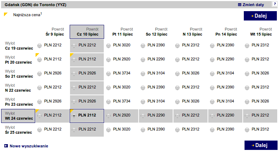Click the Powrót Pt 11 lipiec column header
The image size is (279, 151).
(x=122, y=32)
